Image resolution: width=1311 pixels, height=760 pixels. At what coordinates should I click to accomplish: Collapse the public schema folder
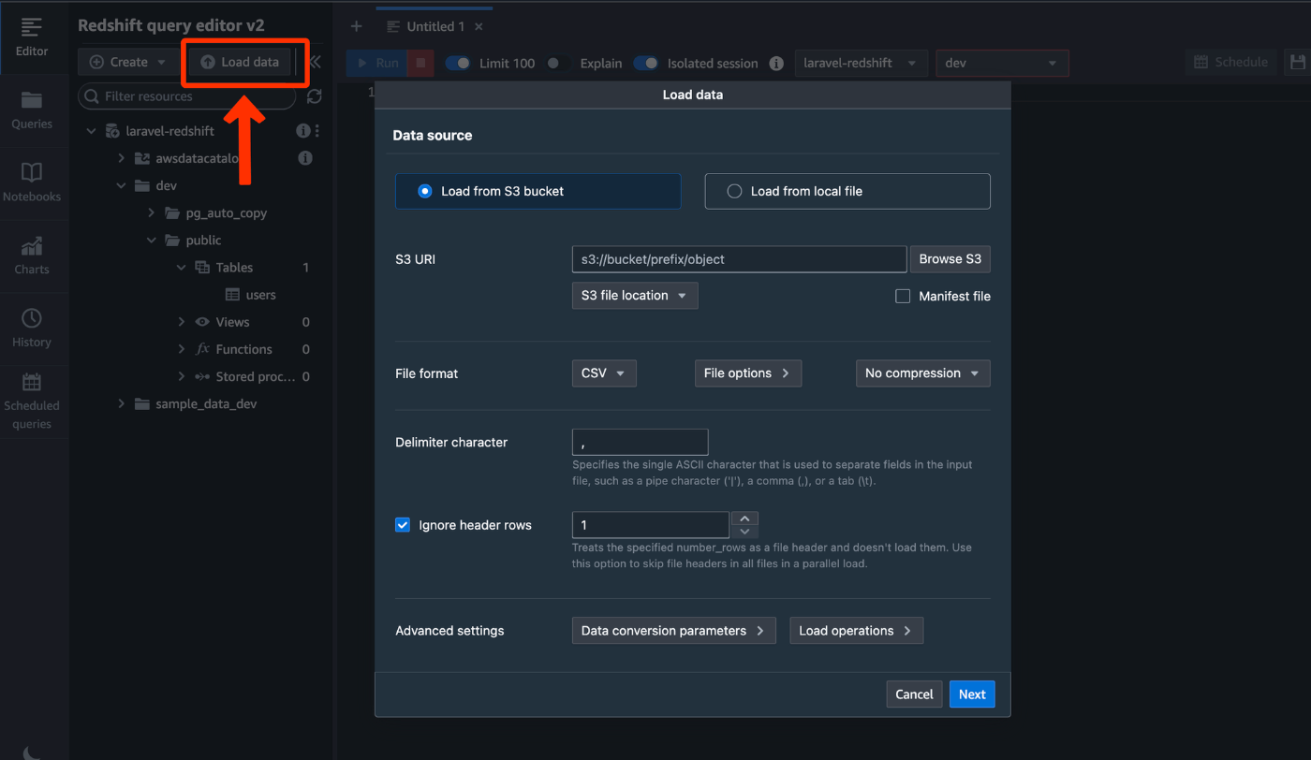(151, 240)
